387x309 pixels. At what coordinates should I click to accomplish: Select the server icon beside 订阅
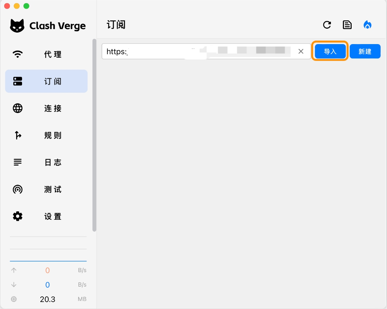(18, 81)
